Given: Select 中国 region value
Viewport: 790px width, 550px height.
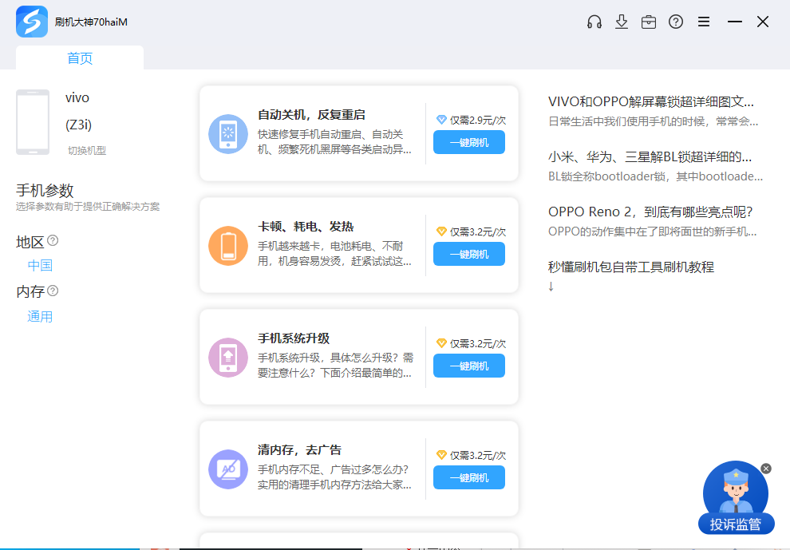Looking at the screenshot, I should coord(40,265).
